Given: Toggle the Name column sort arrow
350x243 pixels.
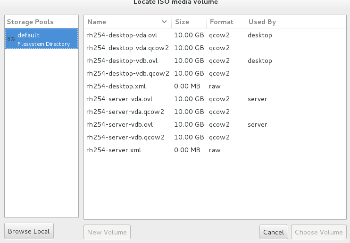Looking at the screenshot, I should click(164, 22).
